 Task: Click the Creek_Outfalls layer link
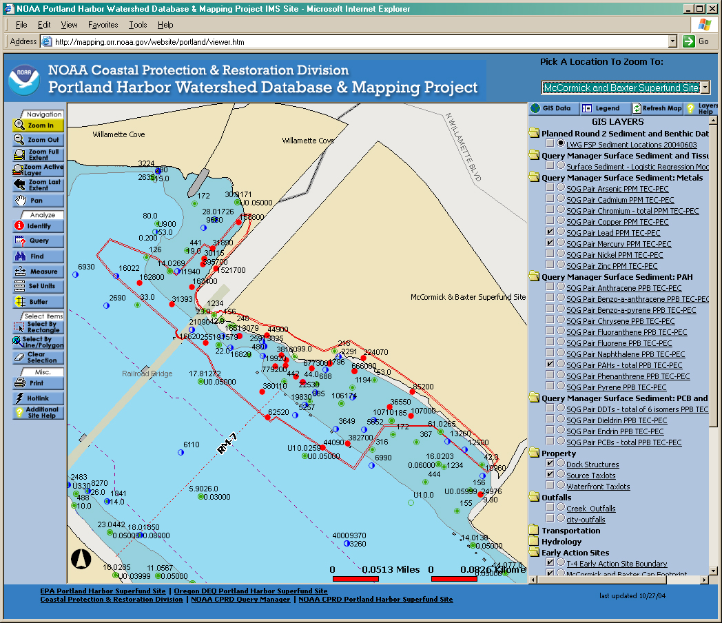point(591,509)
